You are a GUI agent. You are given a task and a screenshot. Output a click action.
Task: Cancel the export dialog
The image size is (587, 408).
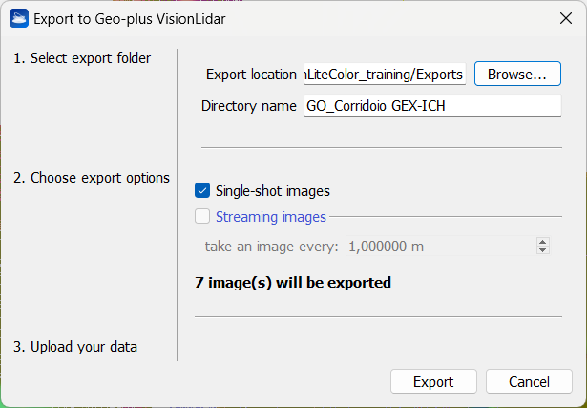click(529, 382)
